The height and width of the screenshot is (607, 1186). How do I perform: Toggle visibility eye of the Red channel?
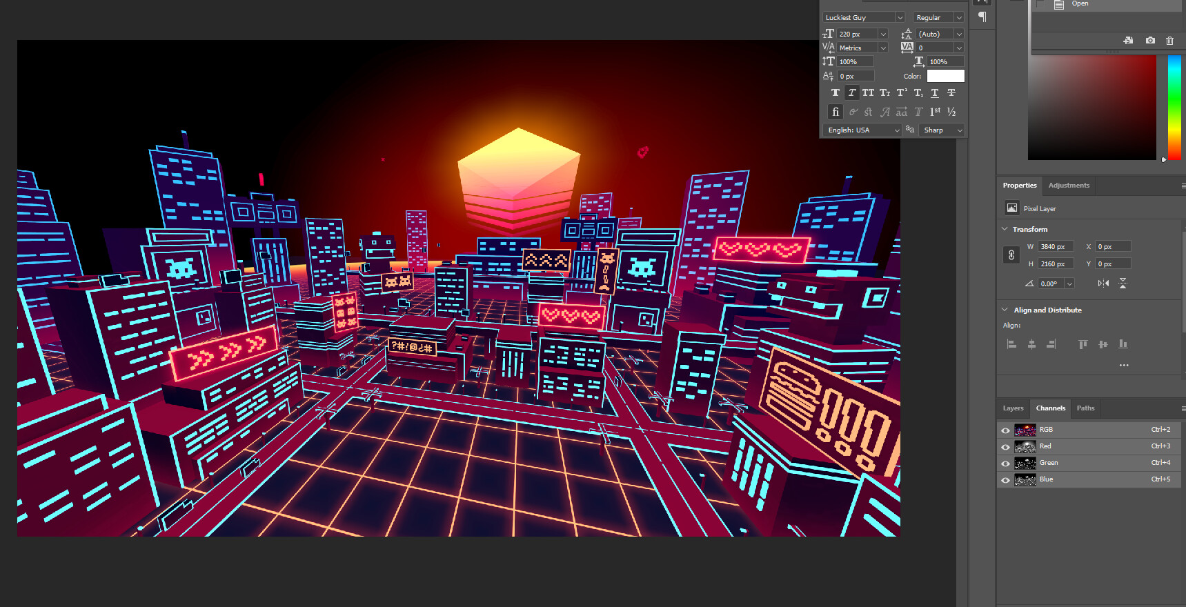pos(1005,447)
